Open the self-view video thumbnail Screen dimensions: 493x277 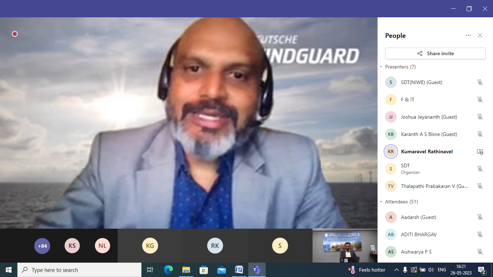[x=345, y=246]
